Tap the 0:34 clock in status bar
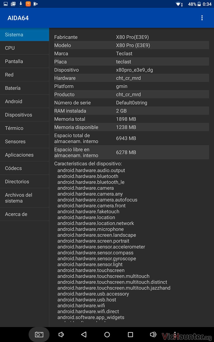The width and height of the screenshot is (214, 342). pos(207,4)
